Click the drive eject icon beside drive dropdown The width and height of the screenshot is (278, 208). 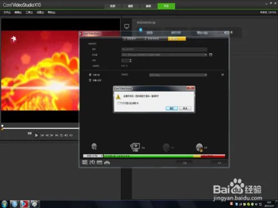pyautogui.click(x=211, y=55)
